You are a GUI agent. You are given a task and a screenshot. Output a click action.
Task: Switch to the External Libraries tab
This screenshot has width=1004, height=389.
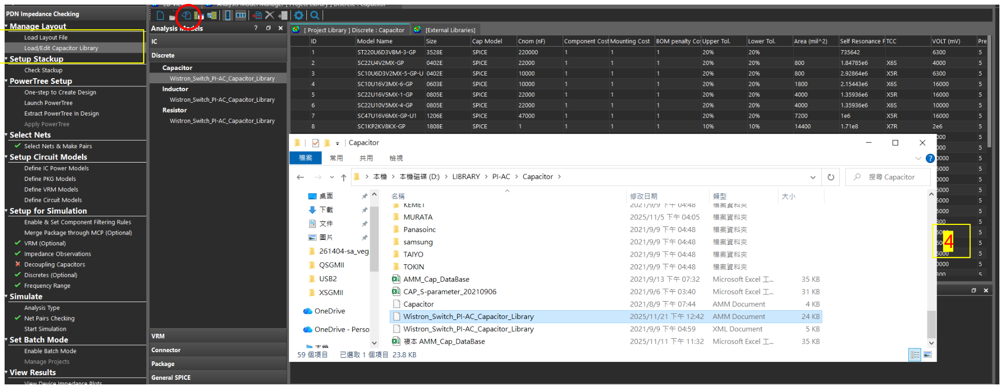446,30
